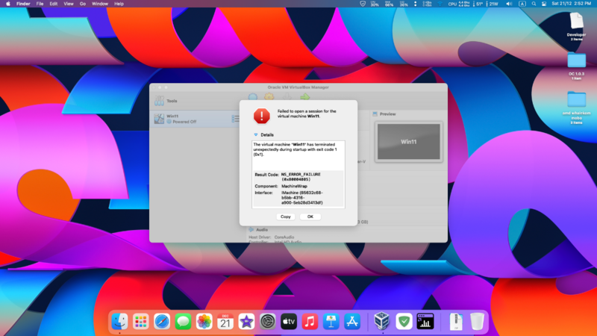
Task: Open the Finder menu
Action: [x=23, y=4]
